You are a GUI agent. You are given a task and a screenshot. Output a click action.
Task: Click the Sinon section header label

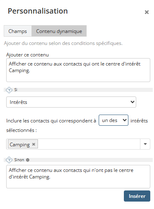pyautogui.click(x=19, y=160)
